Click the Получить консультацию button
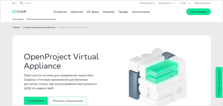 (68, 101)
